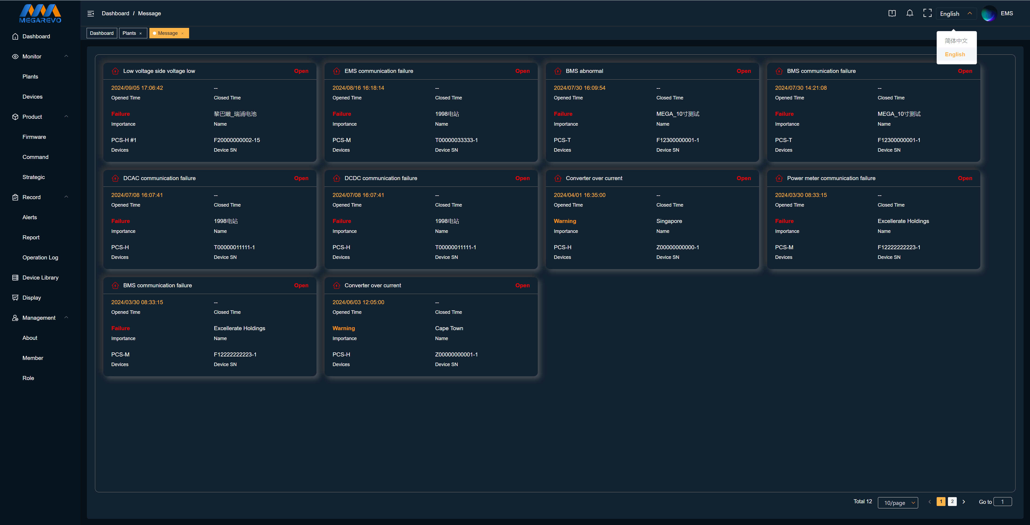1030x525 pixels.
Task: Click plant name Singapore
Action: tap(669, 221)
